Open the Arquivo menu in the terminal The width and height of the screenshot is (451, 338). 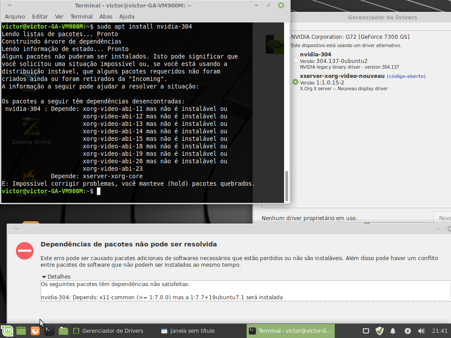point(15,17)
